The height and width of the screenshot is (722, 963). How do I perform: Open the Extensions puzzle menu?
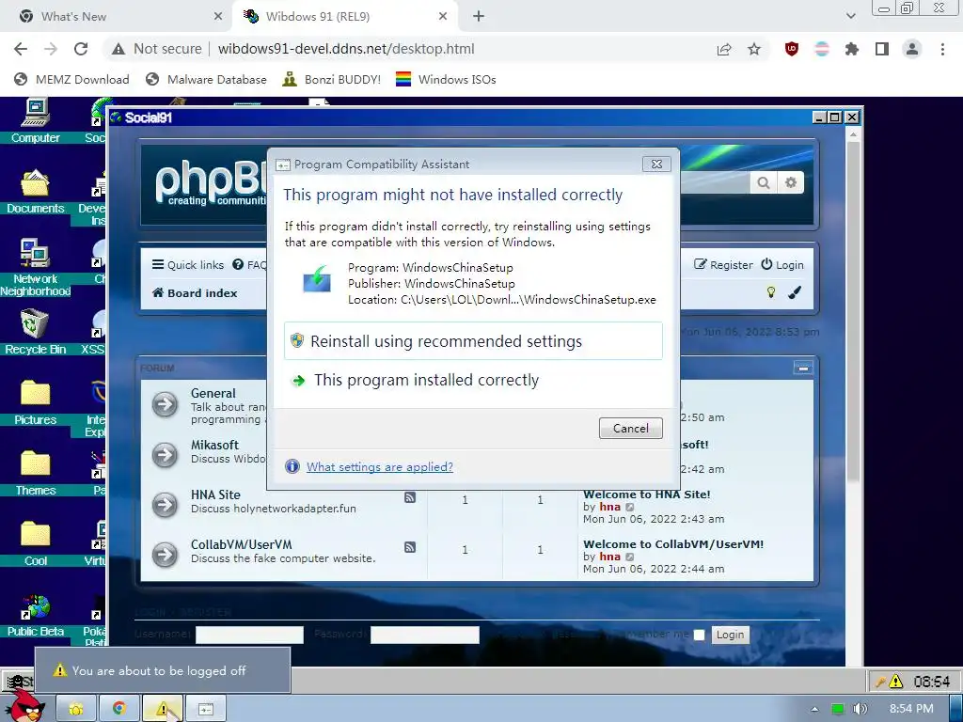point(851,49)
